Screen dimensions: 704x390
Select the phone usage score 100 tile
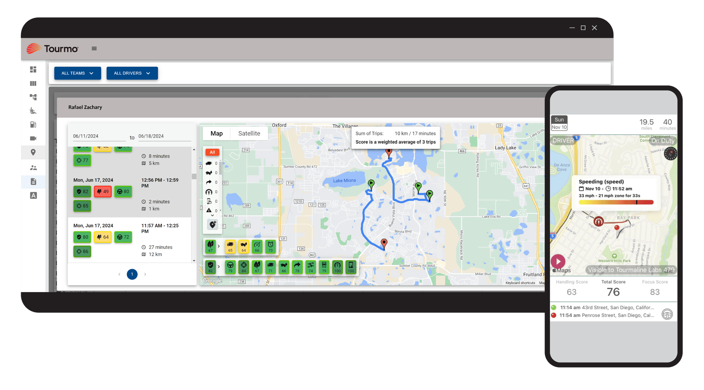click(x=351, y=267)
